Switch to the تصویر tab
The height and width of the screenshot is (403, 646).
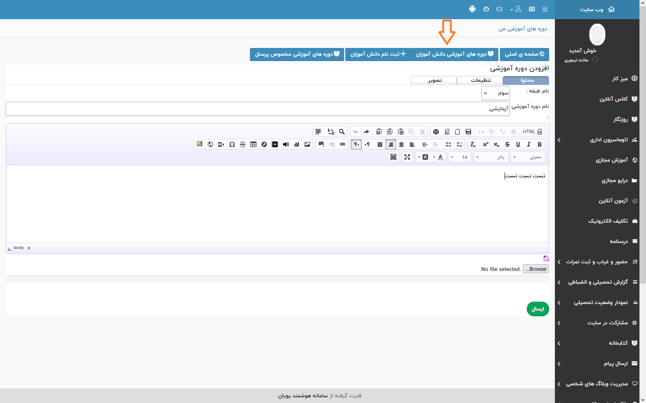[x=434, y=80]
